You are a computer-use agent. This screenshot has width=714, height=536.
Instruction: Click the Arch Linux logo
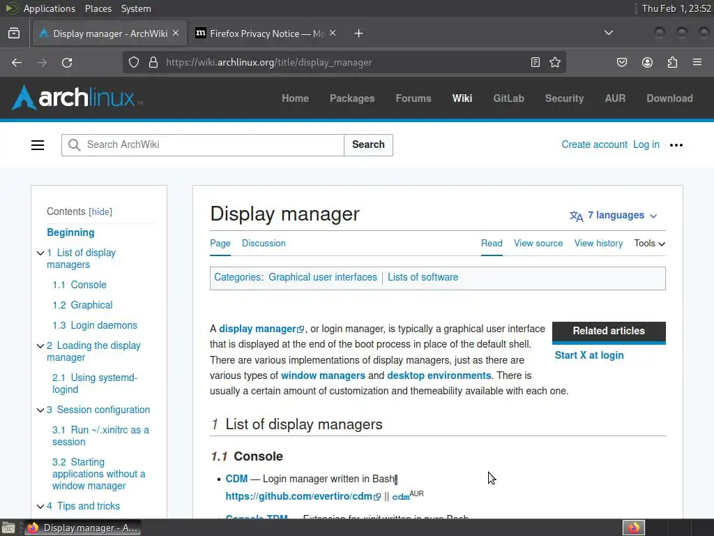point(77,98)
